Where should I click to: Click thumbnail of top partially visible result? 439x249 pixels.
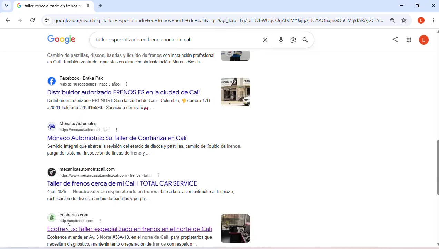tap(235, 56)
